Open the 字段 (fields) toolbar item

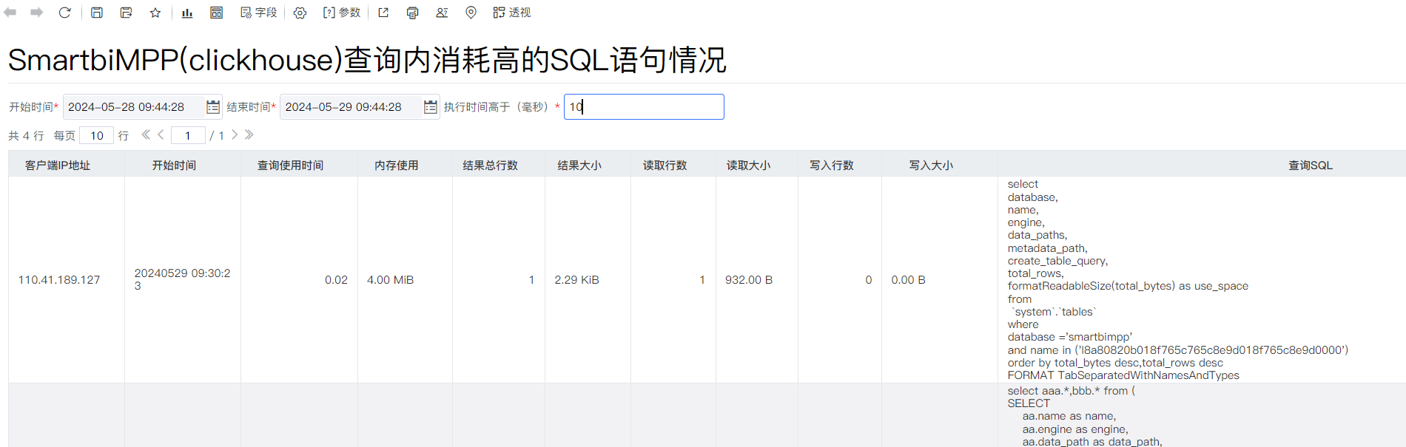[259, 13]
